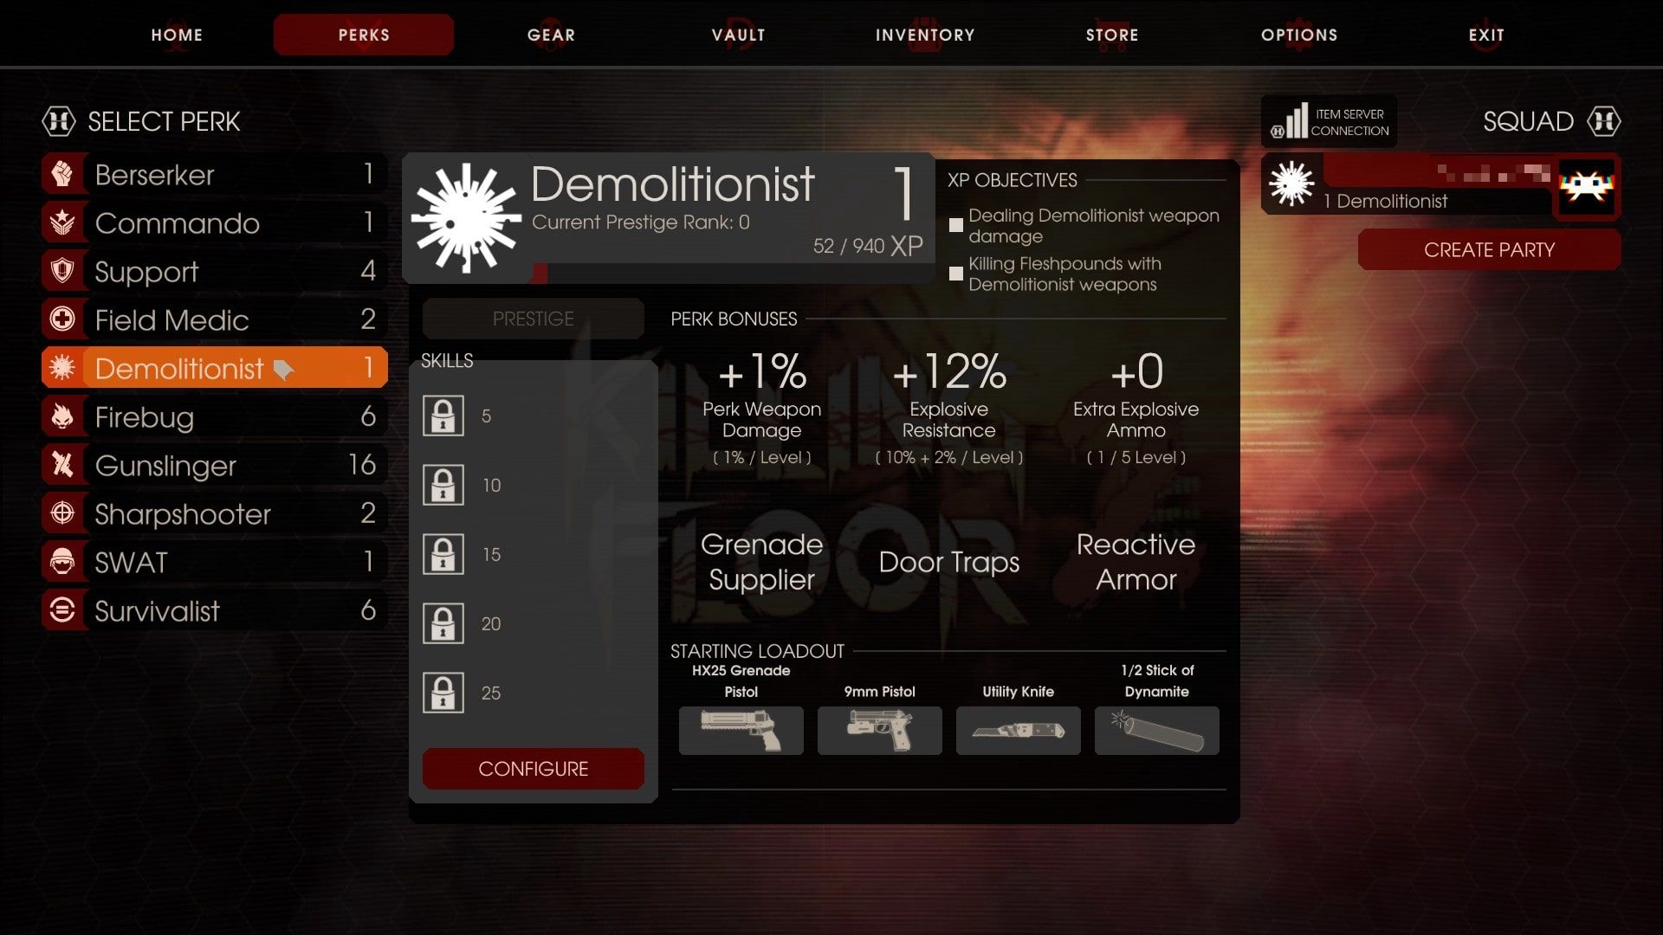Click CREATE PARTY button
This screenshot has height=935, width=1663.
tap(1491, 250)
